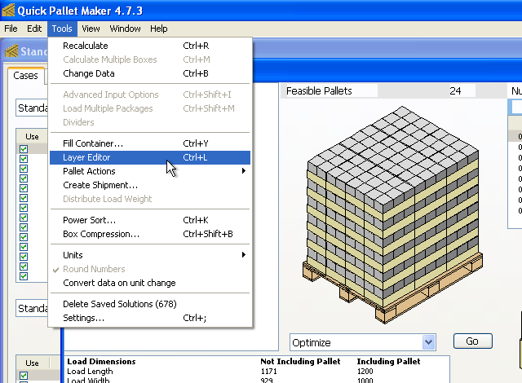The image size is (522, 383).
Task: Choose Power Sort... from menu
Action: pos(150,220)
